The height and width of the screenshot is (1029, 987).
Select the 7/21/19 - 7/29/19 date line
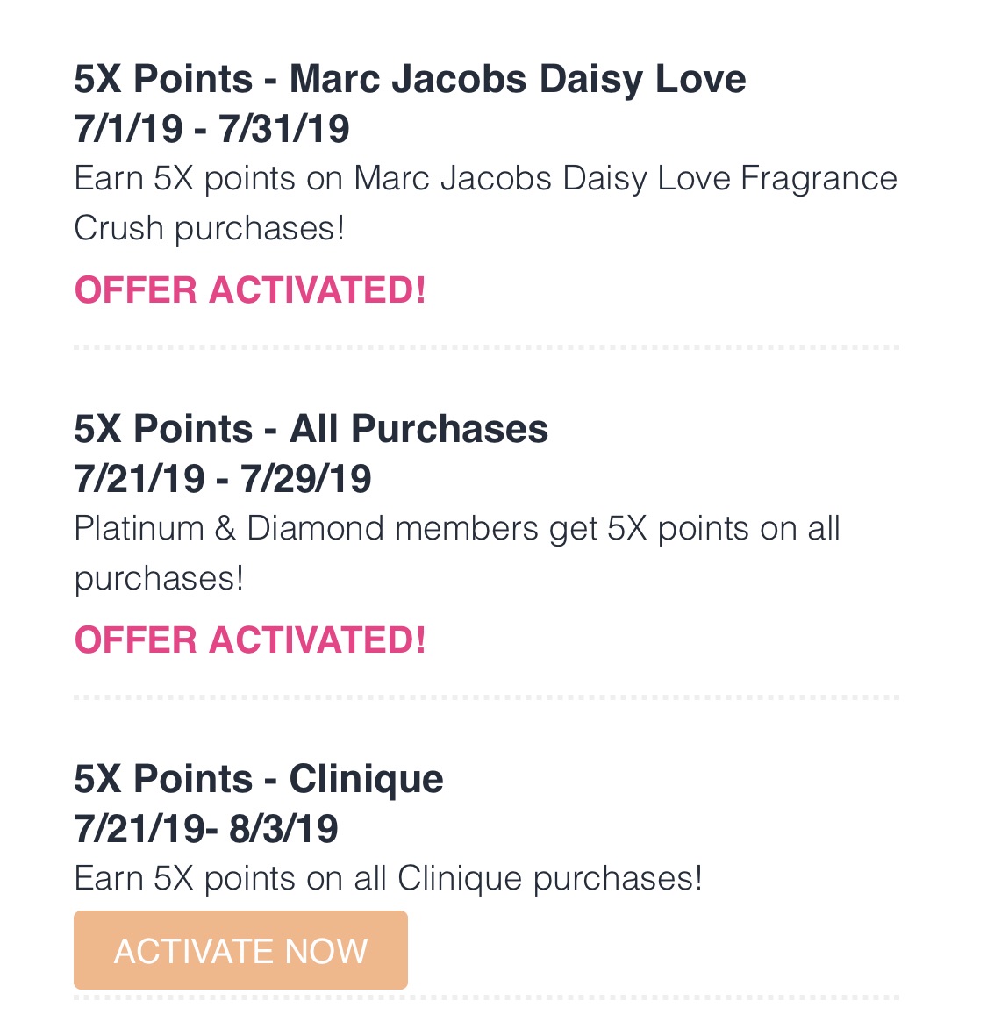pos(223,478)
